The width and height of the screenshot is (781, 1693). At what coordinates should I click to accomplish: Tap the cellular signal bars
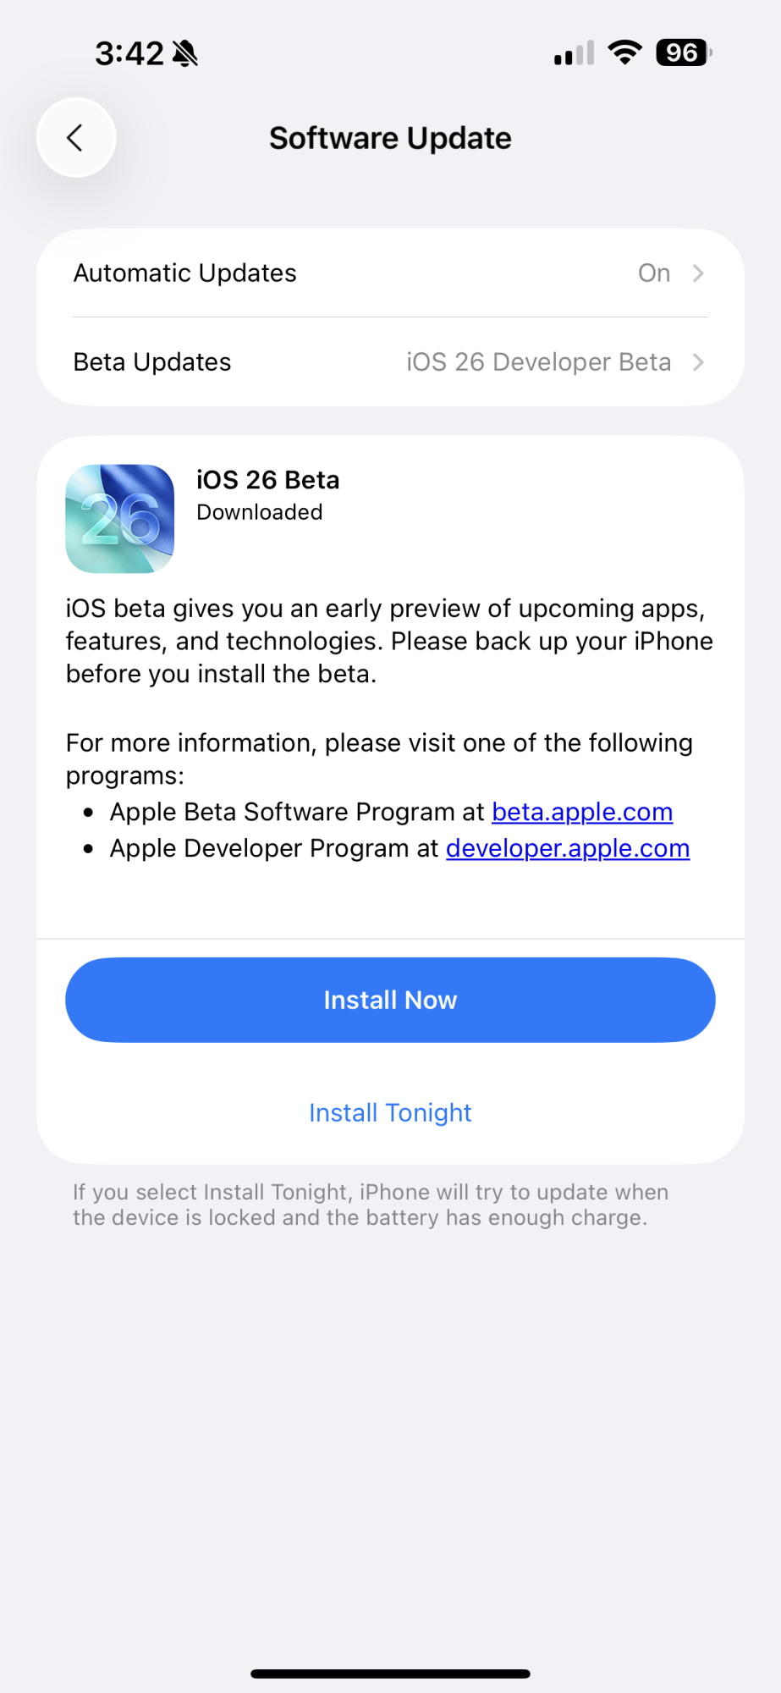pyautogui.click(x=574, y=53)
